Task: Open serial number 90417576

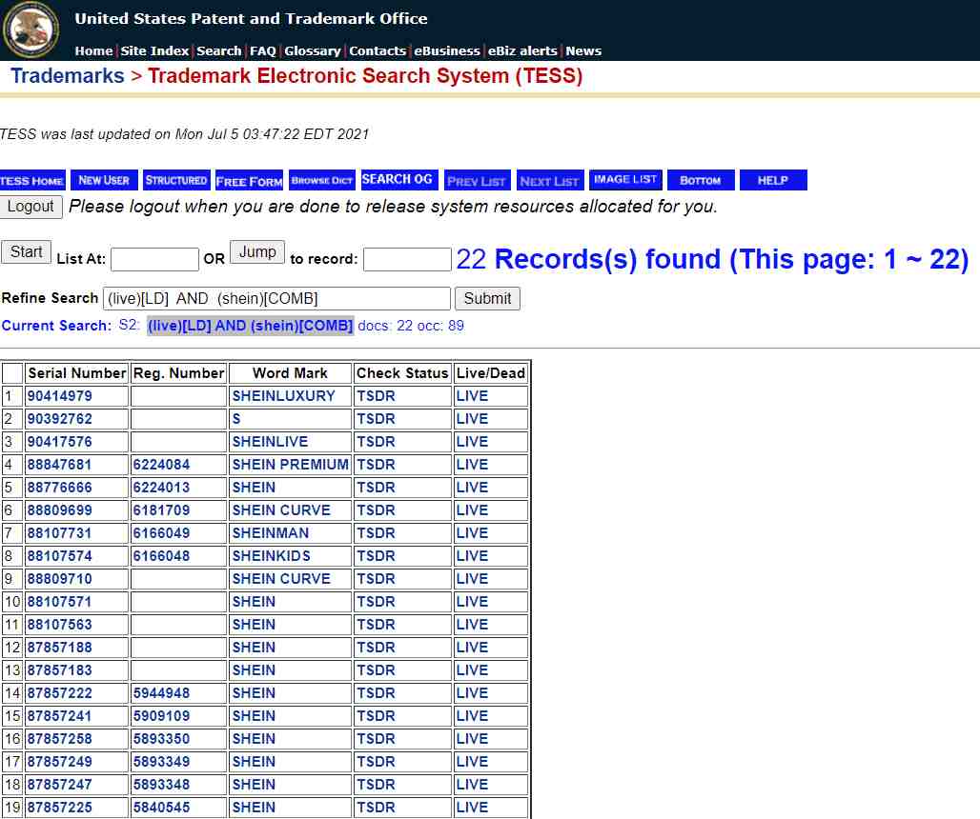Action: pyautogui.click(x=59, y=442)
